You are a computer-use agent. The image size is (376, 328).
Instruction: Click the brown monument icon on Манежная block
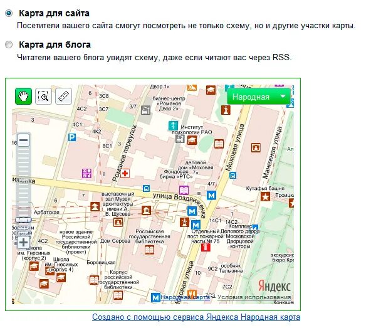coord(256,147)
